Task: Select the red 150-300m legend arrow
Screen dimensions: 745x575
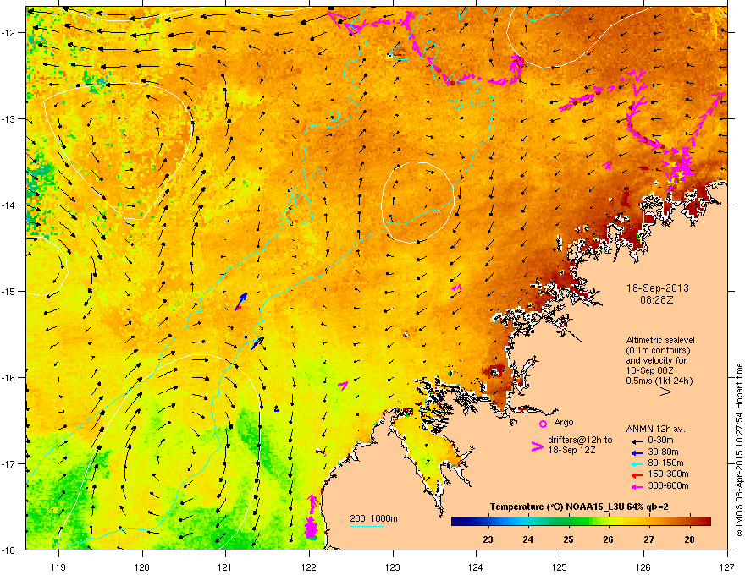Action: click(636, 474)
